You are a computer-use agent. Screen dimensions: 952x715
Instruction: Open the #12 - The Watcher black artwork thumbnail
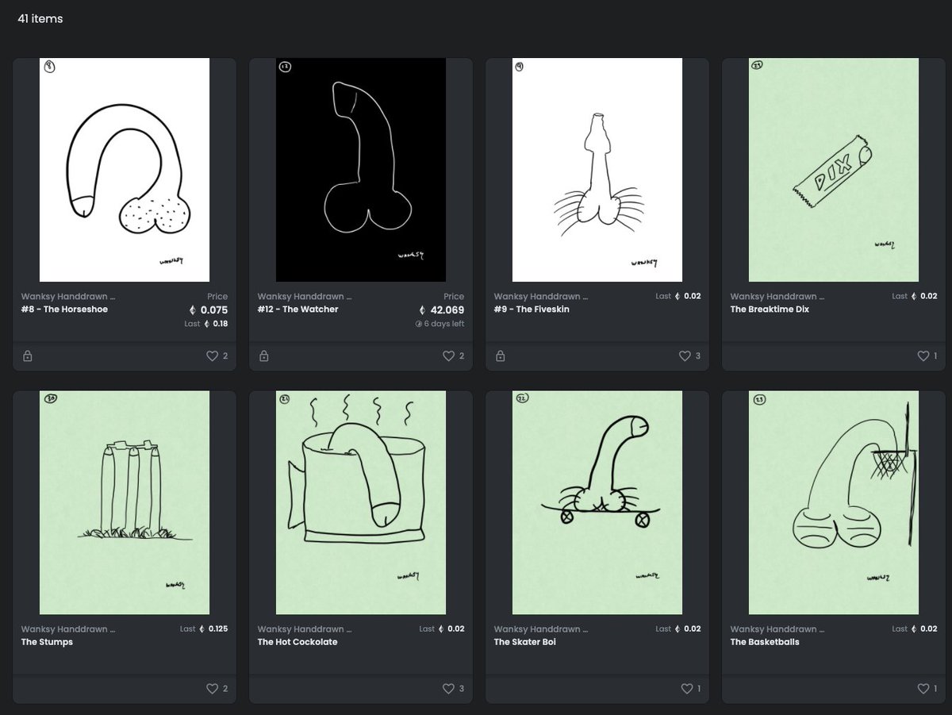361,170
